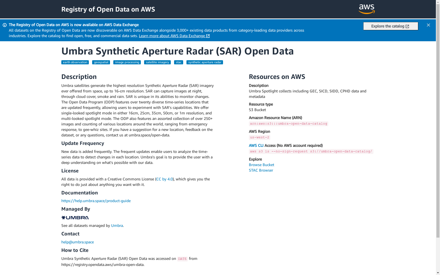The width and height of the screenshot is (440, 275).
Task: Click the info icon in the blue banner
Action: coord(5,25)
